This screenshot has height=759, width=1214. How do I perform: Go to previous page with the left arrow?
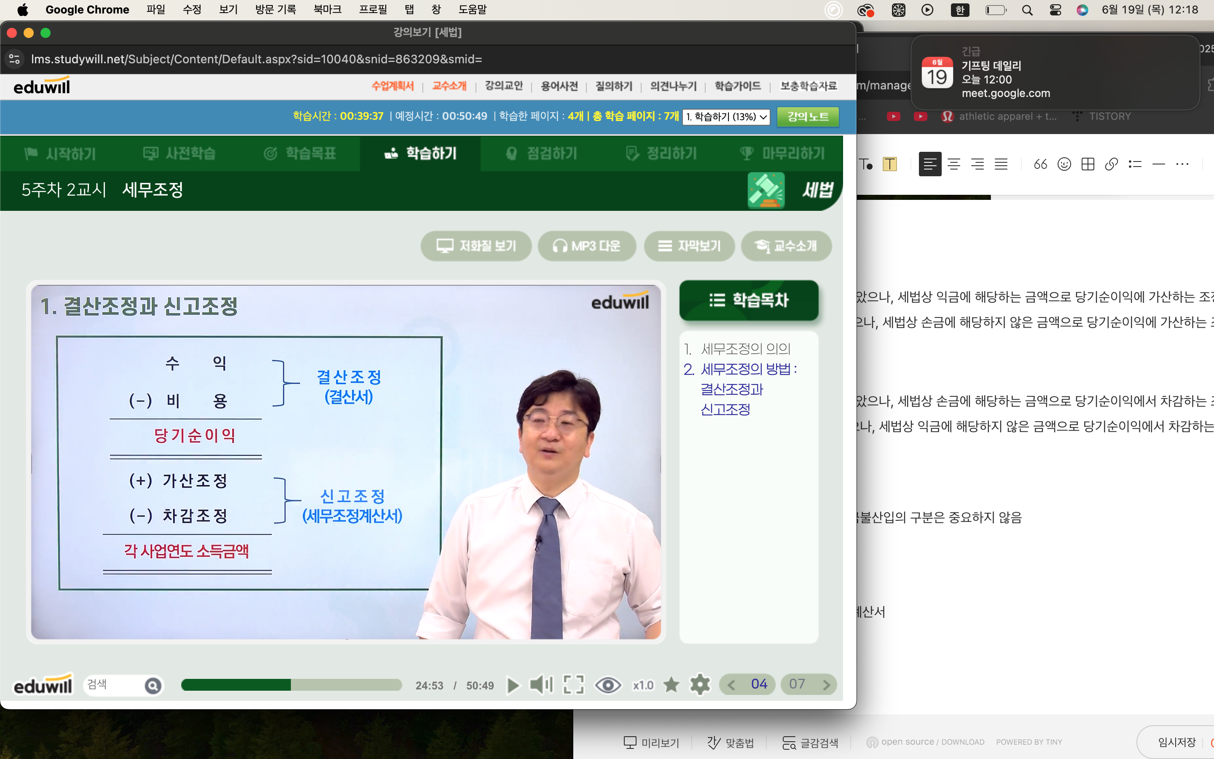[x=731, y=685]
